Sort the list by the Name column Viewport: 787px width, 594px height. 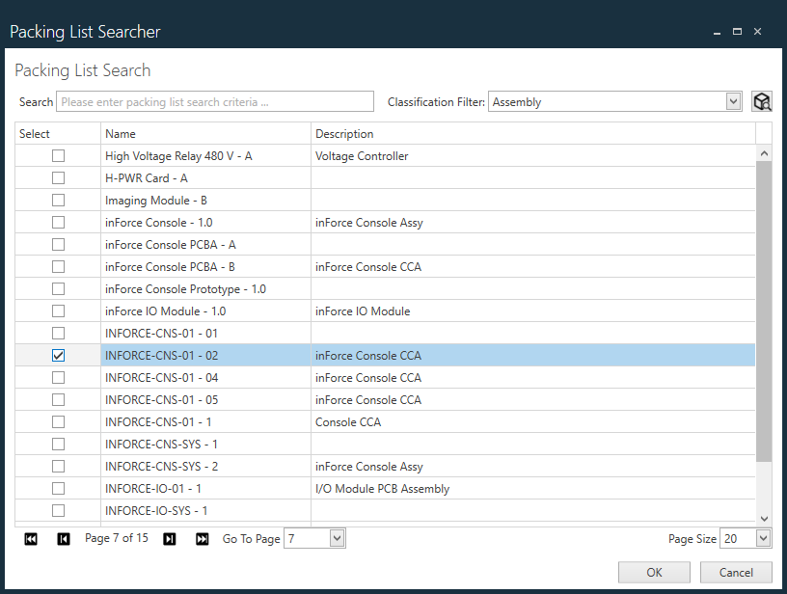click(x=121, y=133)
